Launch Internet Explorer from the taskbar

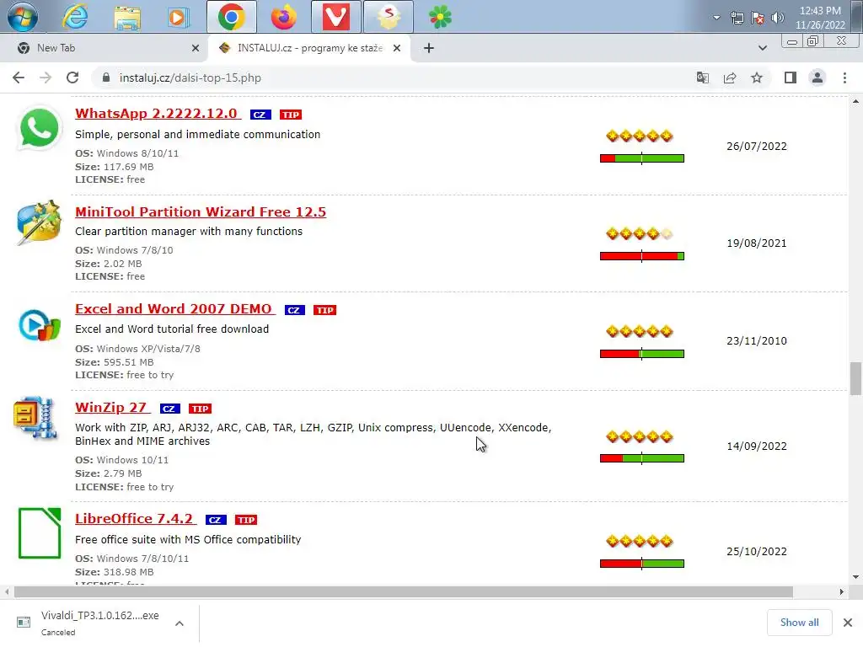pos(75,17)
